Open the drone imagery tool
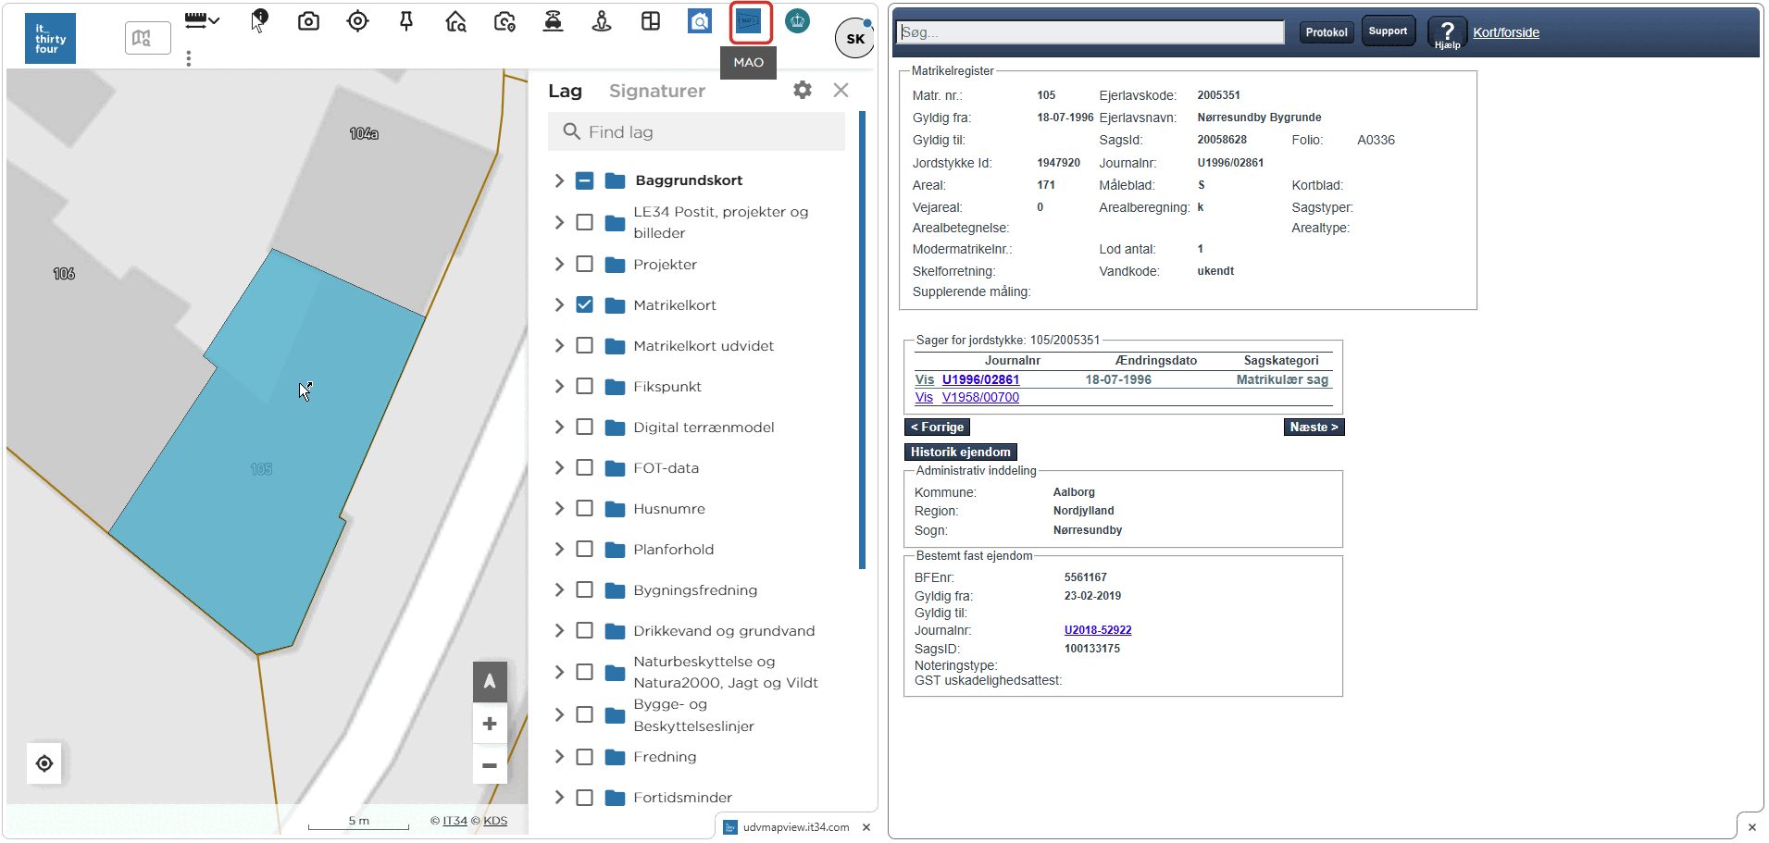The height and width of the screenshot is (843, 1769). pos(553,20)
